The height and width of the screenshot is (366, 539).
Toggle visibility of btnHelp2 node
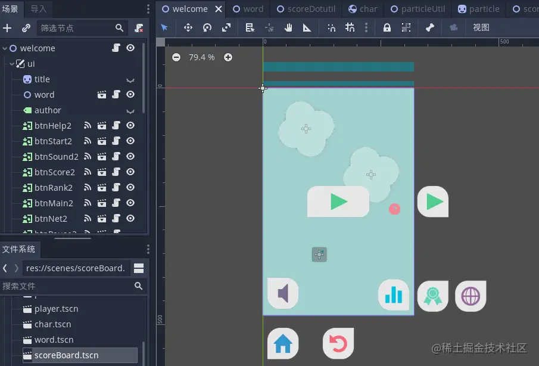coord(130,125)
